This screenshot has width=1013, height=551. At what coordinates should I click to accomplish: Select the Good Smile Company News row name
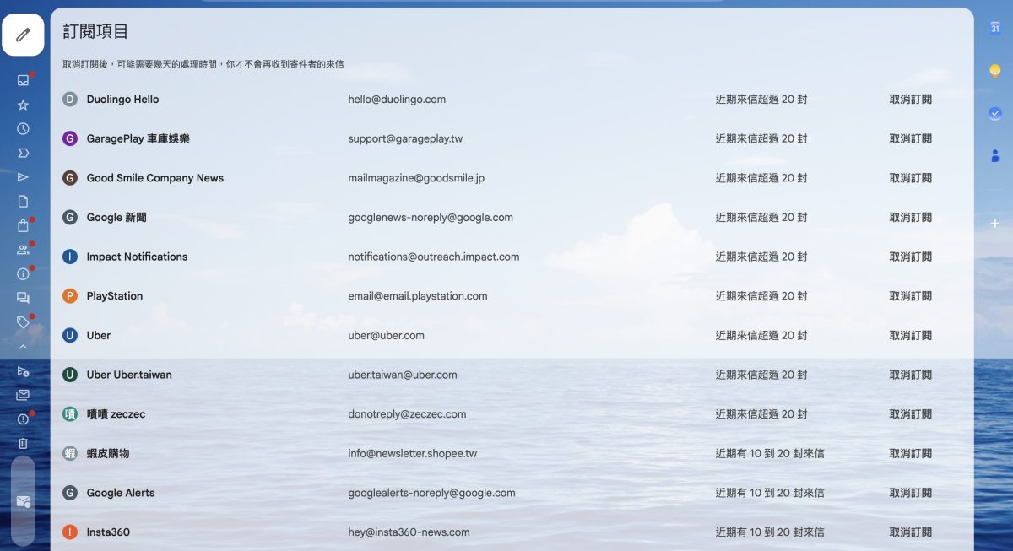(x=155, y=178)
